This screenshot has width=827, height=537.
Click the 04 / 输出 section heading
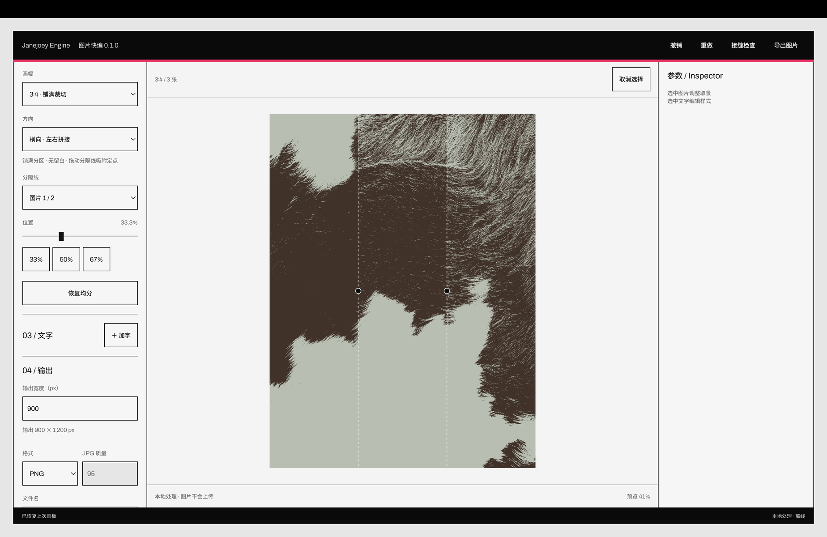pyautogui.click(x=38, y=371)
